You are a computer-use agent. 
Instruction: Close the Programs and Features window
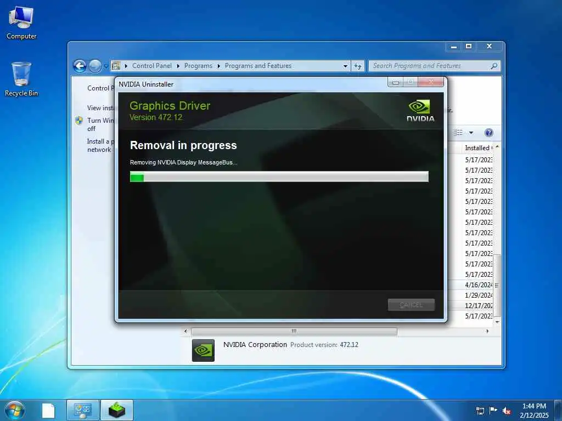[x=489, y=47]
